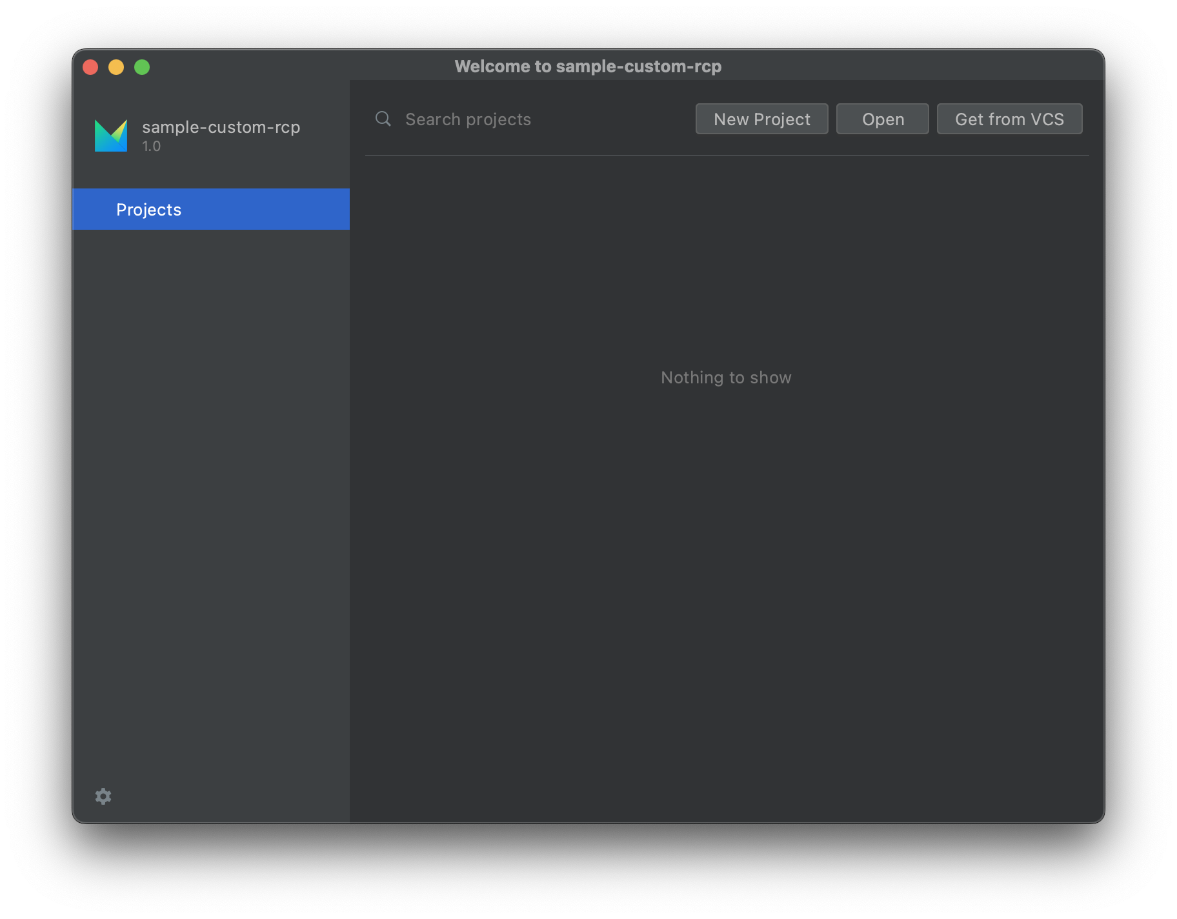Click the Open button

882,119
